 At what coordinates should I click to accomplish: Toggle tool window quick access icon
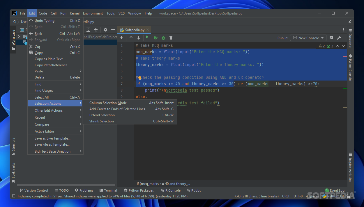(13, 196)
